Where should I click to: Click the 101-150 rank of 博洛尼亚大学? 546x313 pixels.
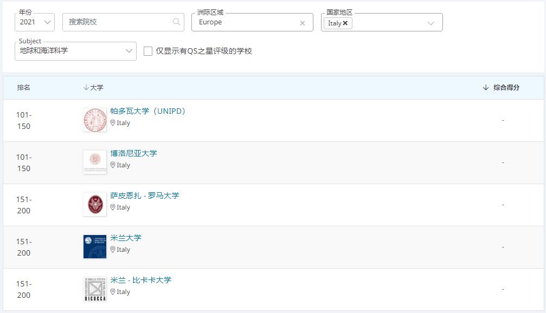coord(24,163)
